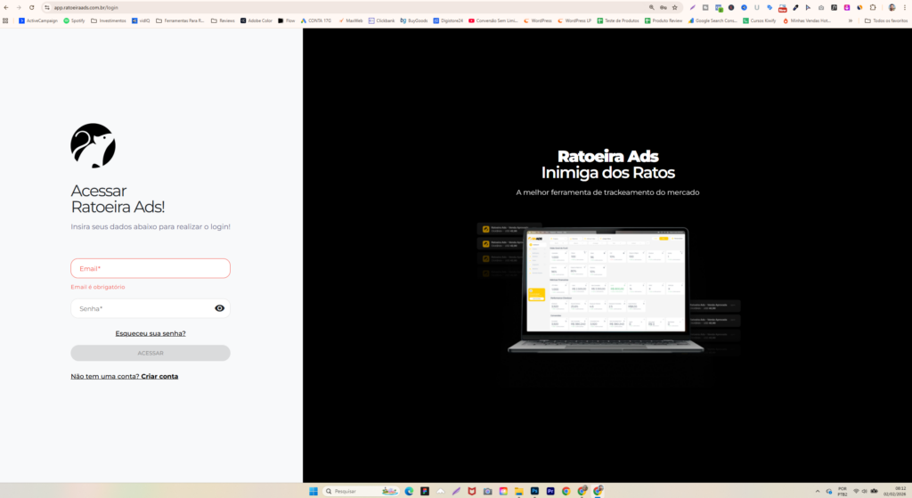Viewport: 912px width, 498px height.
Task: Show more bookmarks with double chevron
Action: tap(851, 20)
